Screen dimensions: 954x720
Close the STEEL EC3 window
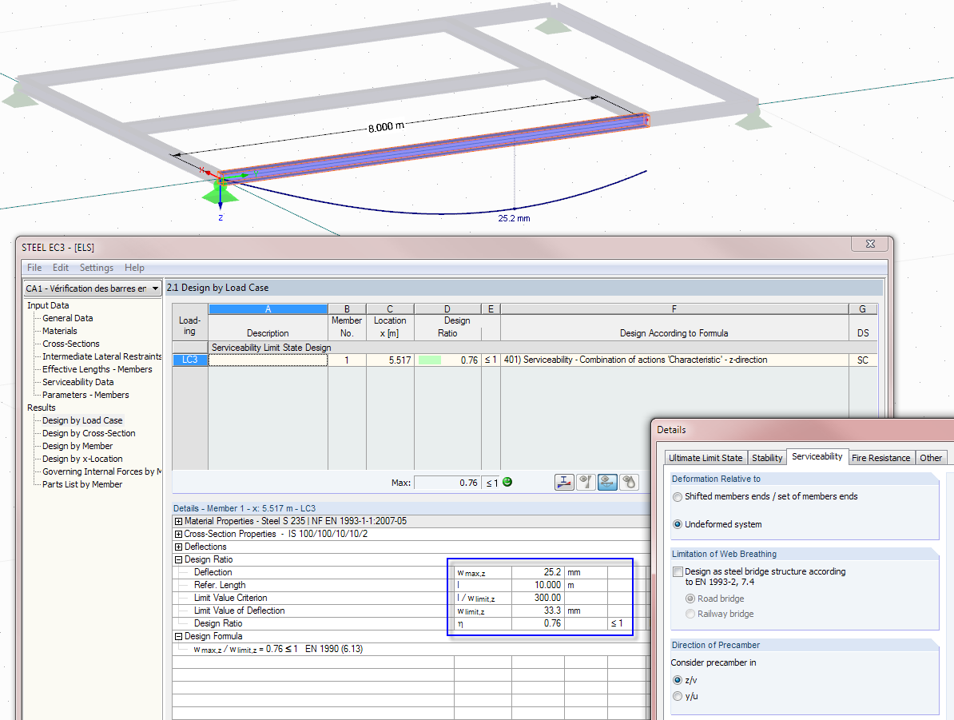pos(870,244)
